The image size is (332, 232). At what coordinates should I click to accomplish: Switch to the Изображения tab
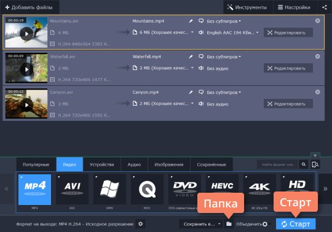(169, 164)
